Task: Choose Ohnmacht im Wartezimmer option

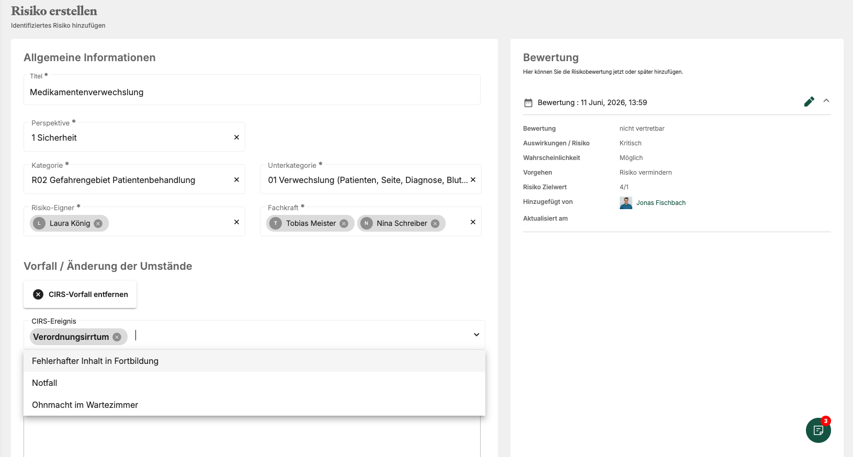Action: 254,405
